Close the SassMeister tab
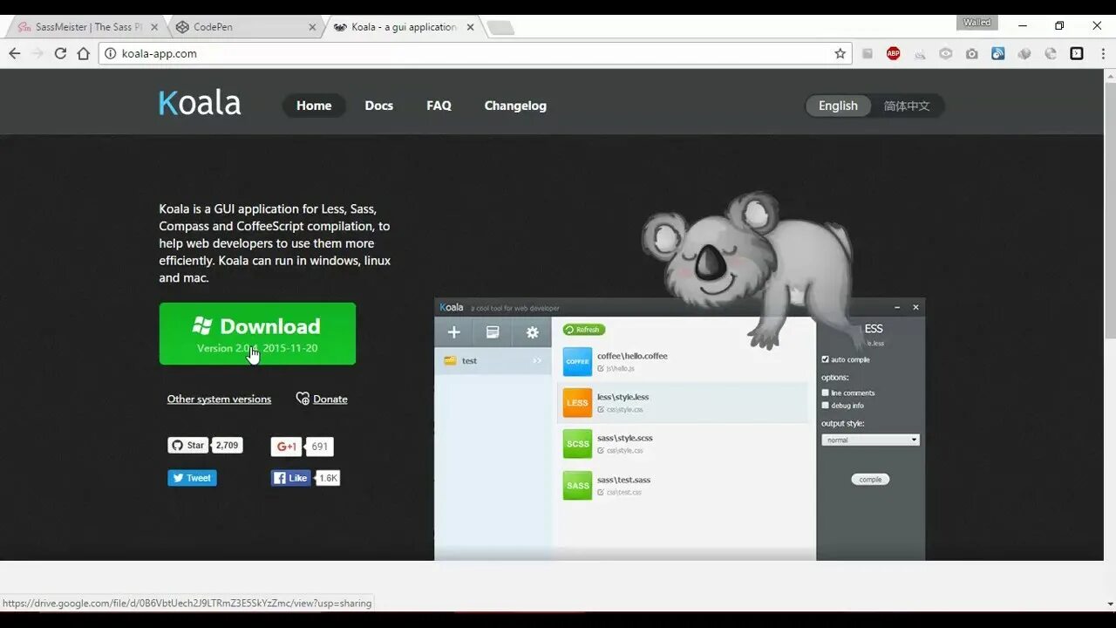This screenshot has height=628, width=1116. tap(154, 27)
